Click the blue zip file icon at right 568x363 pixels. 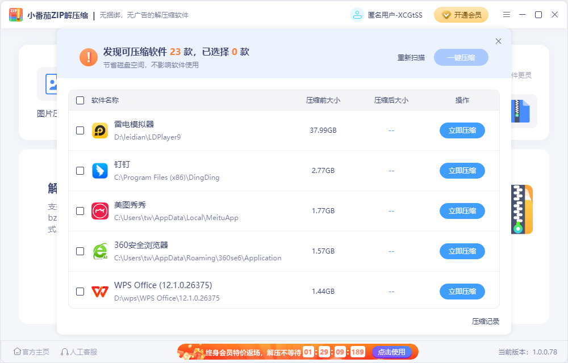[520, 111]
